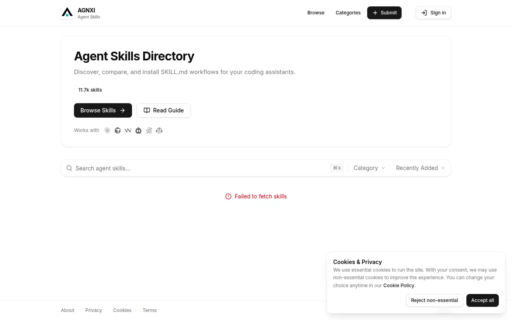This screenshot has width=512, height=320.
Task: Click the Claude starburst icon
Action: (x=107, y=130)
